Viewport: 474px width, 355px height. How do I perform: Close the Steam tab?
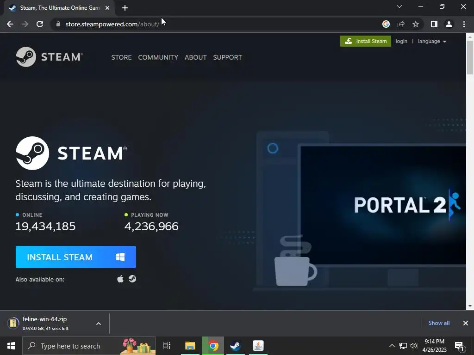[107, 8]
